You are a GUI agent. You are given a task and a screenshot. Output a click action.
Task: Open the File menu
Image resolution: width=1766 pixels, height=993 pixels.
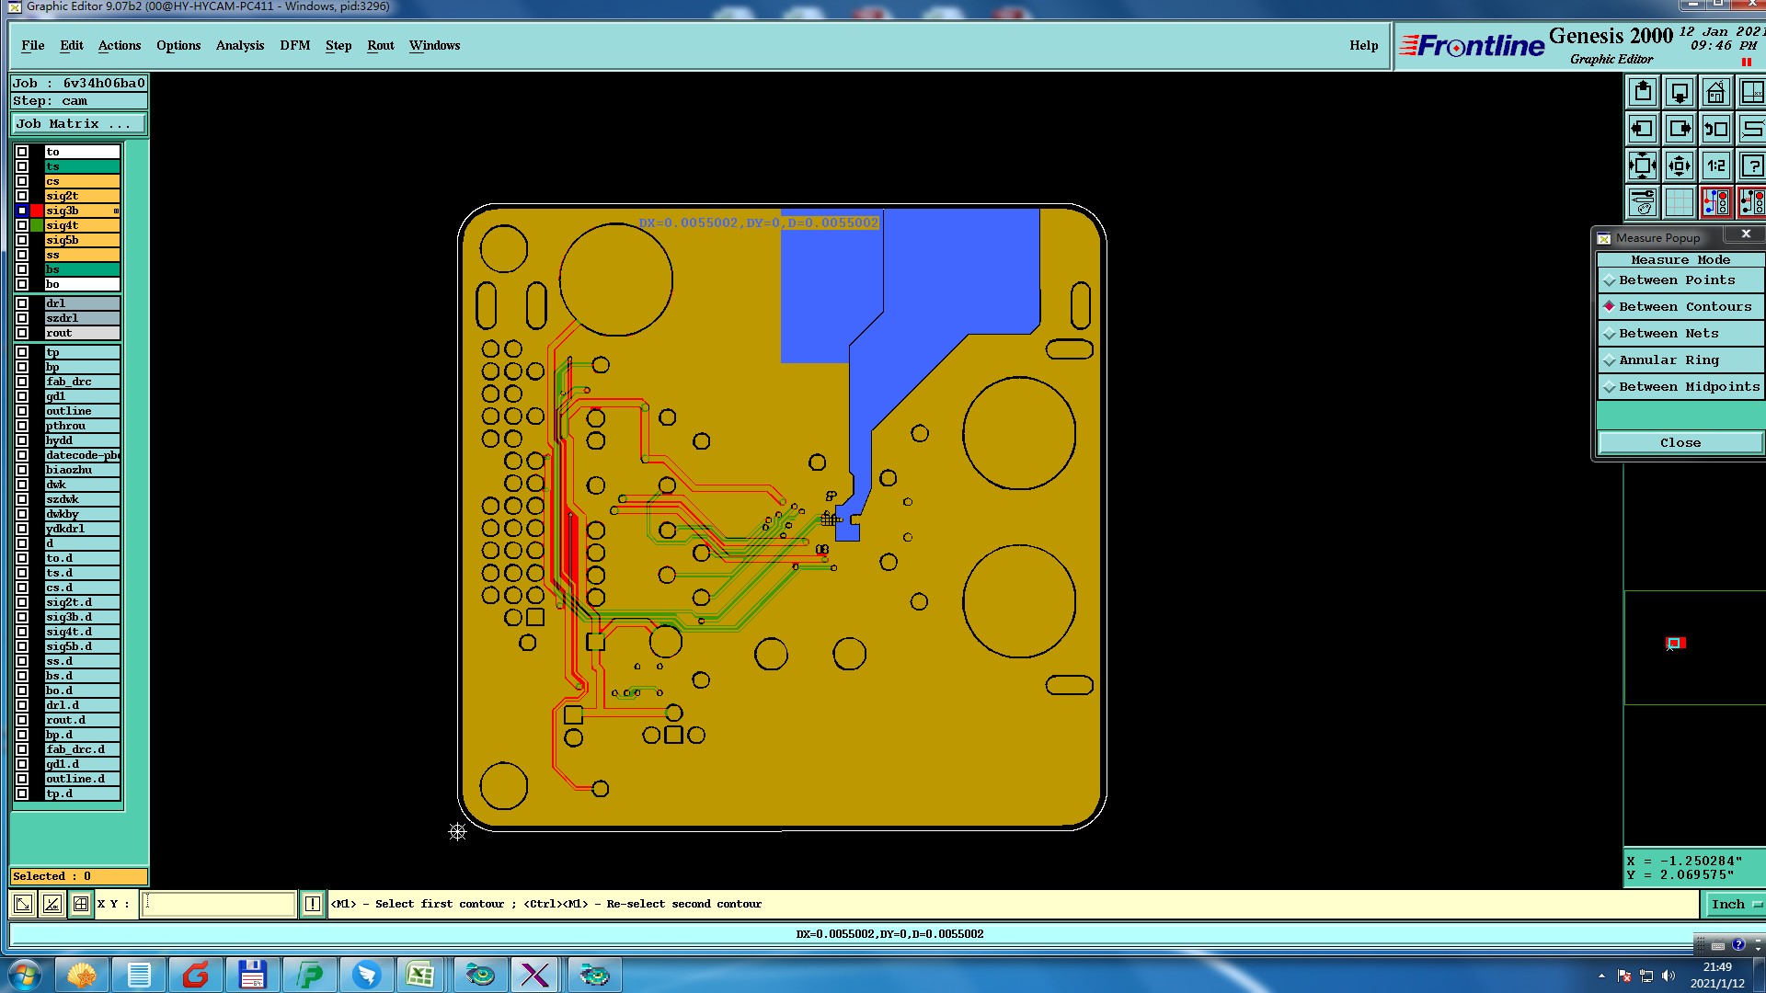point(33,45)
